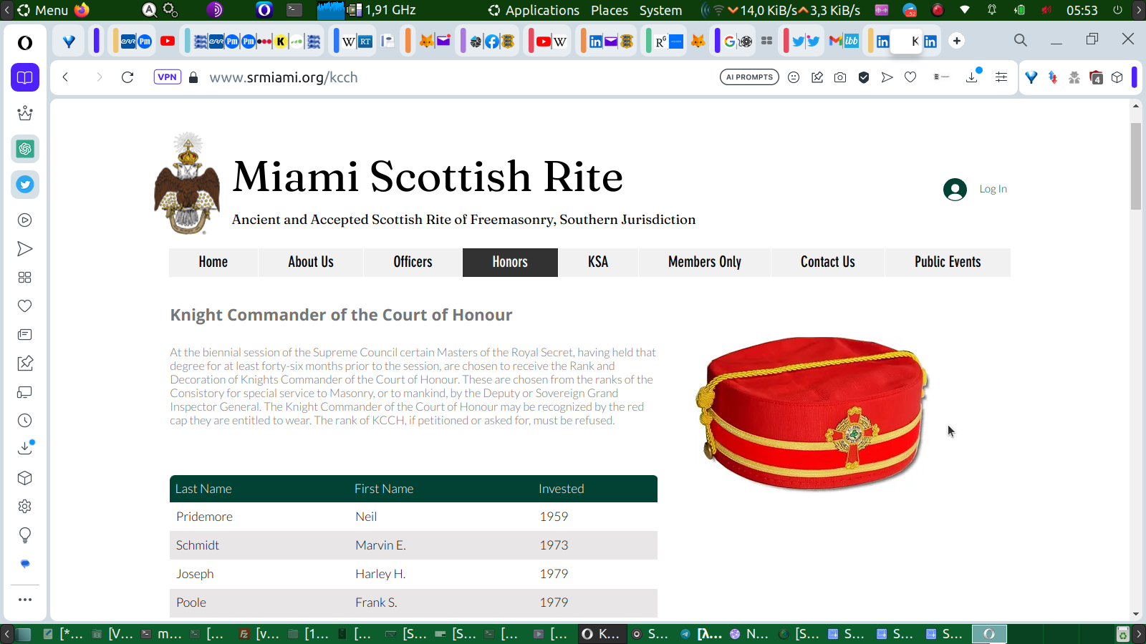Send page to My Flow from address bar

pyautogui.click(x=887, y=77)
